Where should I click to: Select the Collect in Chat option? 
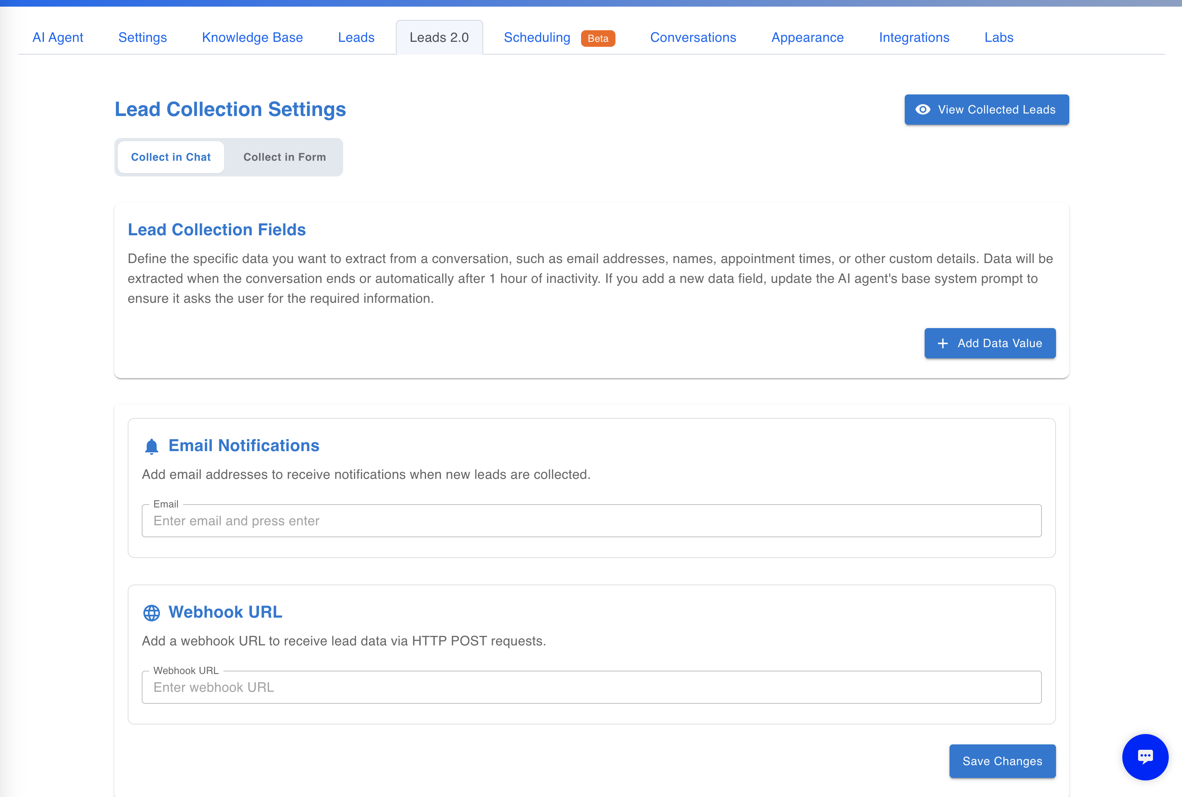171,157
